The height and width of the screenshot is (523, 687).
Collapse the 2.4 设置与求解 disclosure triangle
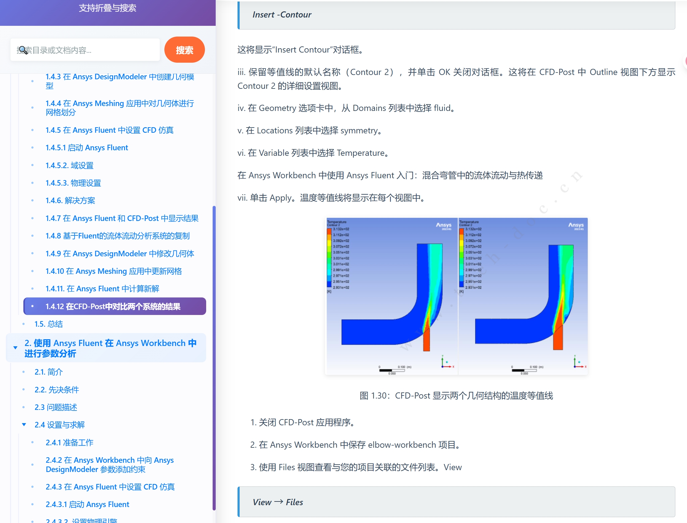click(24, 425)
